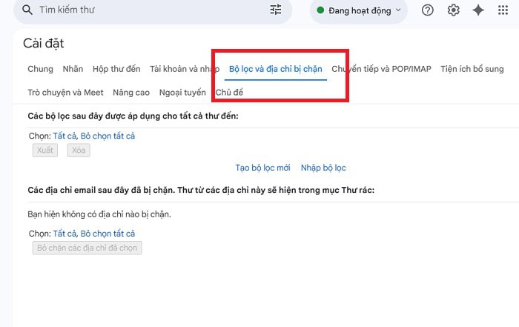Image resolution: width=519 pixels, height=327 pixels.
Task: Switch to the Nhãn tab
Action: (73, 69)
